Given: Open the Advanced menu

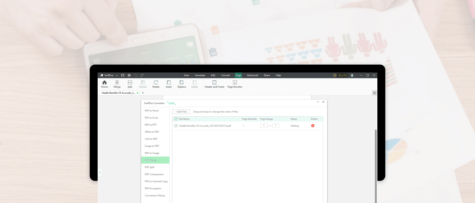Looking at the screenshot, I should tap(253, 75).
